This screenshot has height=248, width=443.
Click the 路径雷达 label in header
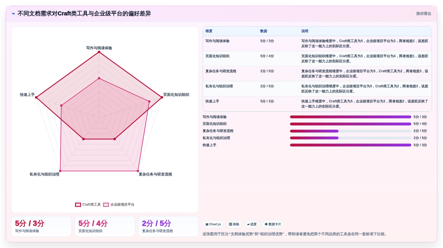[x=424, y=14]
